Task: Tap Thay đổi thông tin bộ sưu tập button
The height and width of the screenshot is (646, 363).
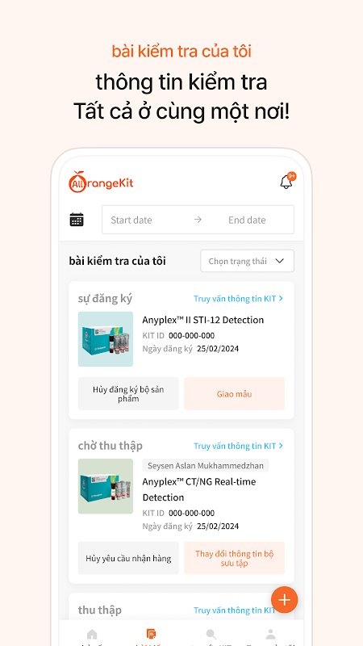Action: click(234, 558)
